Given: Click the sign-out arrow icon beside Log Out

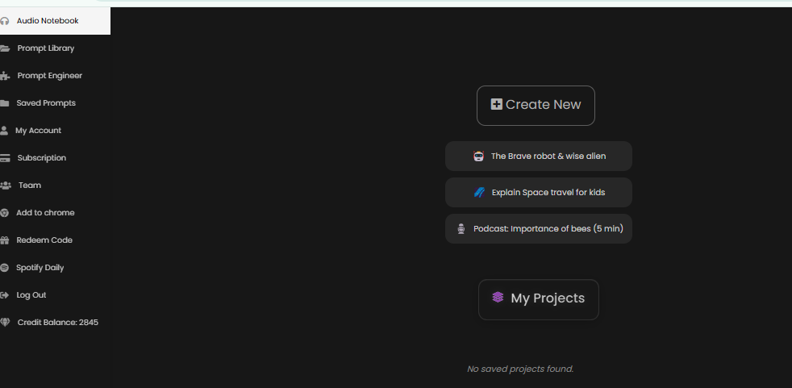Looking at the screenshot, I should [x=5, y=295].
